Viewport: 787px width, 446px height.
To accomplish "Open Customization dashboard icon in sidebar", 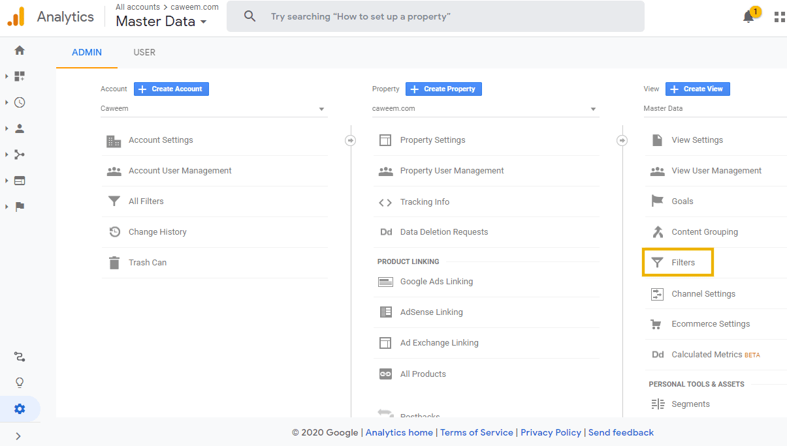I will (x=20, y=76).
